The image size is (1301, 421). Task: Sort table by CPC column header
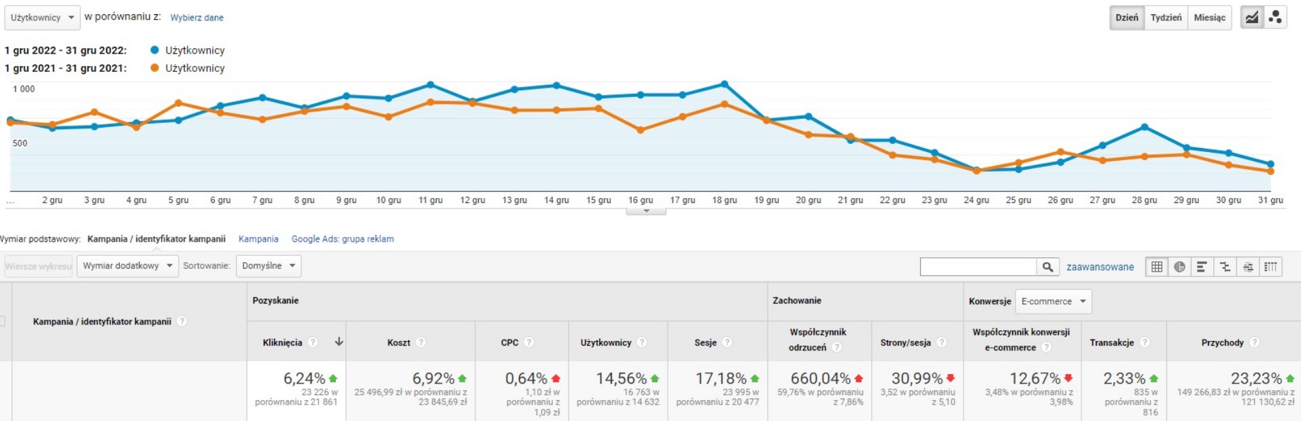(509, 342)
